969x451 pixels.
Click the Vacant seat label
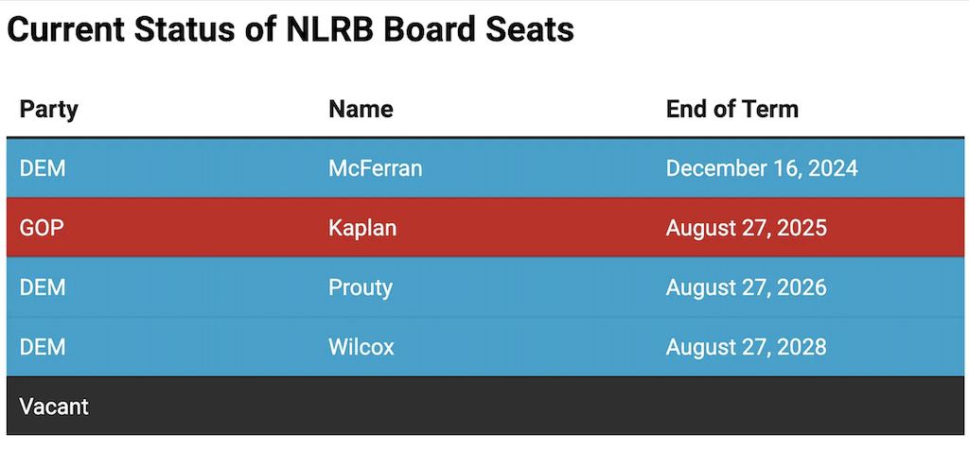click(54, 407)
